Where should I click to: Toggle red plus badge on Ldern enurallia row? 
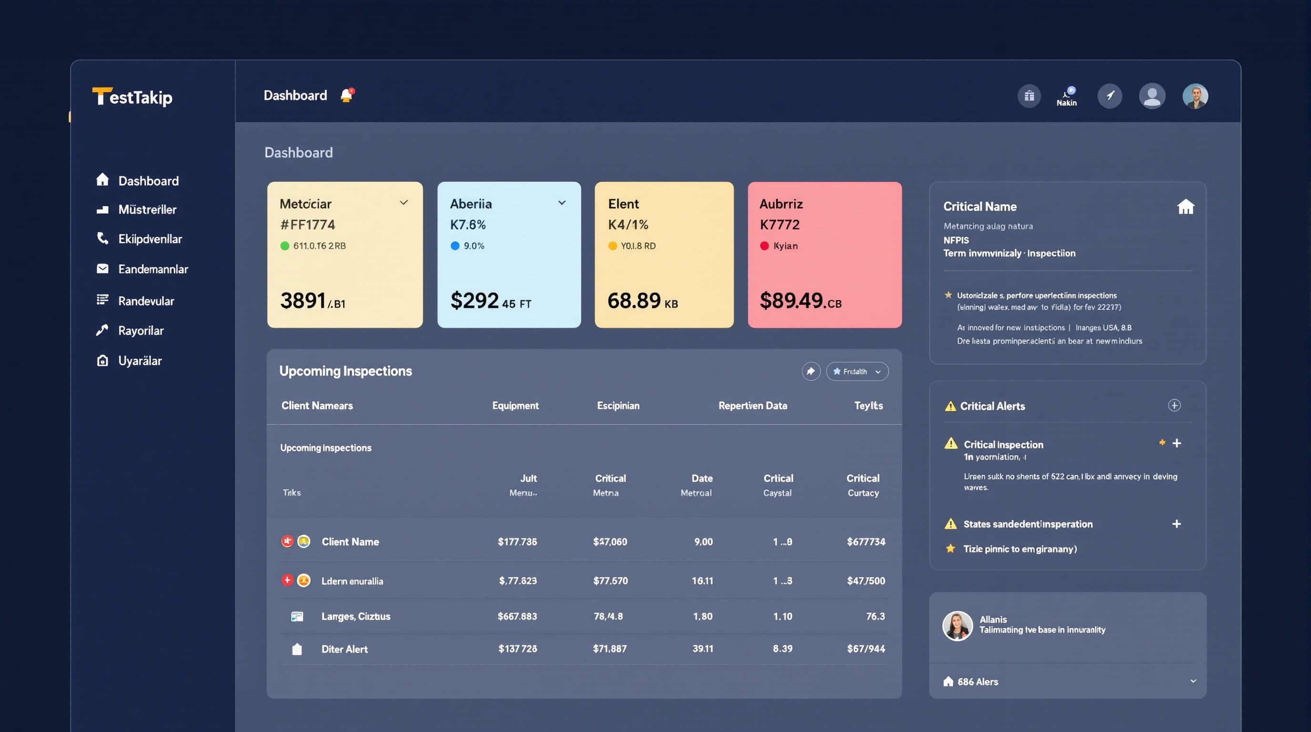pos(287,580)
